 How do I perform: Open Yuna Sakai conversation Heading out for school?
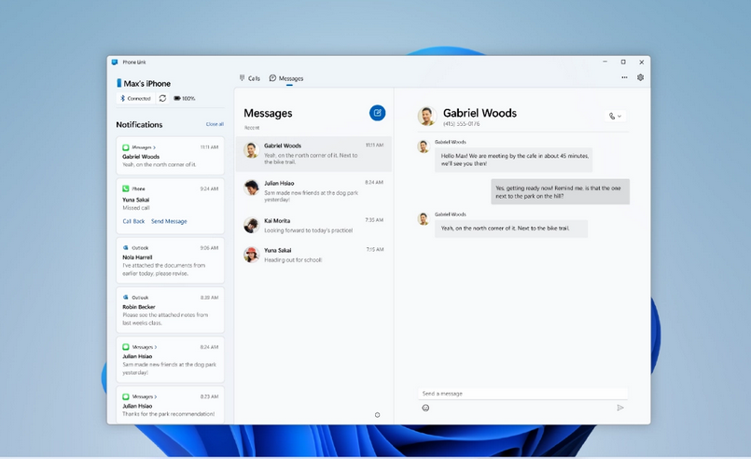(x=313, y=255)
